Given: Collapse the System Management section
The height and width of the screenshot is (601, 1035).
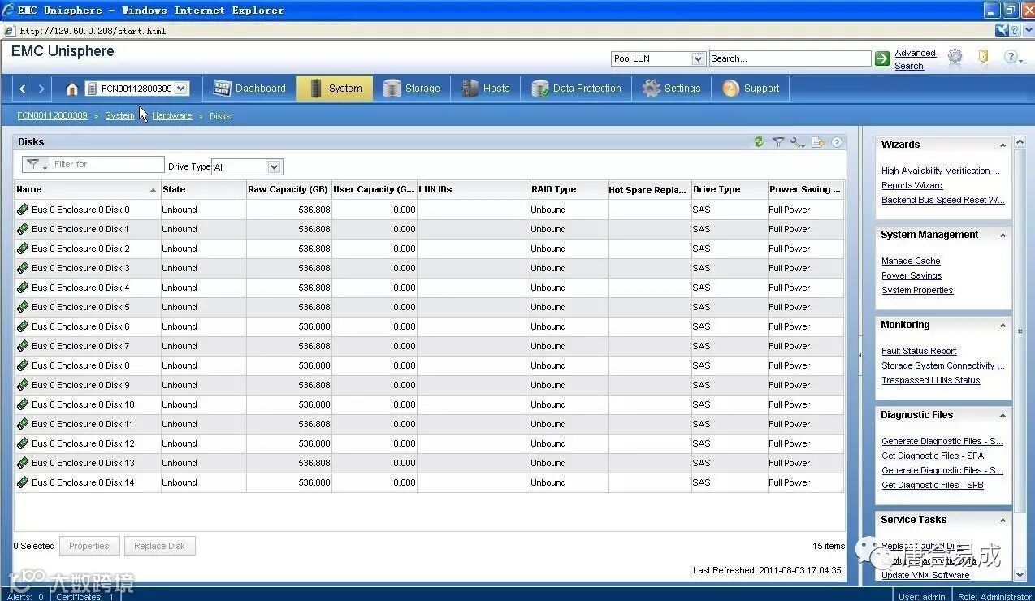Looking at the screenshot, I should click(1003, 236).
